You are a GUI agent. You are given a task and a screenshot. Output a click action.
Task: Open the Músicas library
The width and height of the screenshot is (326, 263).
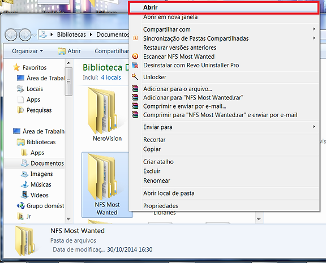pyautogui.click(x=36, y=184)
